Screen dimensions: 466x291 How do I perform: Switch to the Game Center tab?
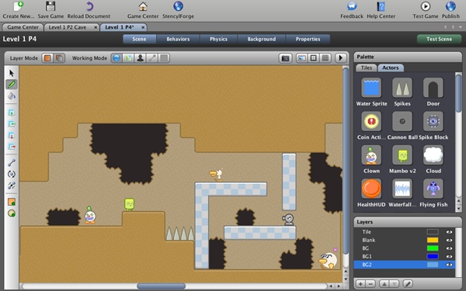tap(23, 27)
